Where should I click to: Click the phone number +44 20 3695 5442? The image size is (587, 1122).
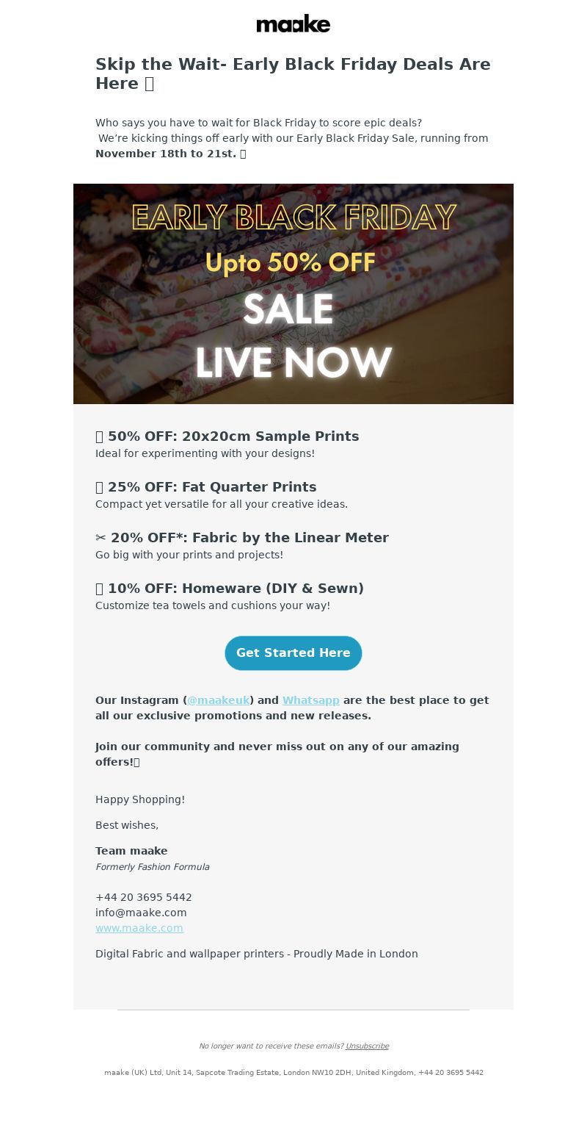point(144,897)
